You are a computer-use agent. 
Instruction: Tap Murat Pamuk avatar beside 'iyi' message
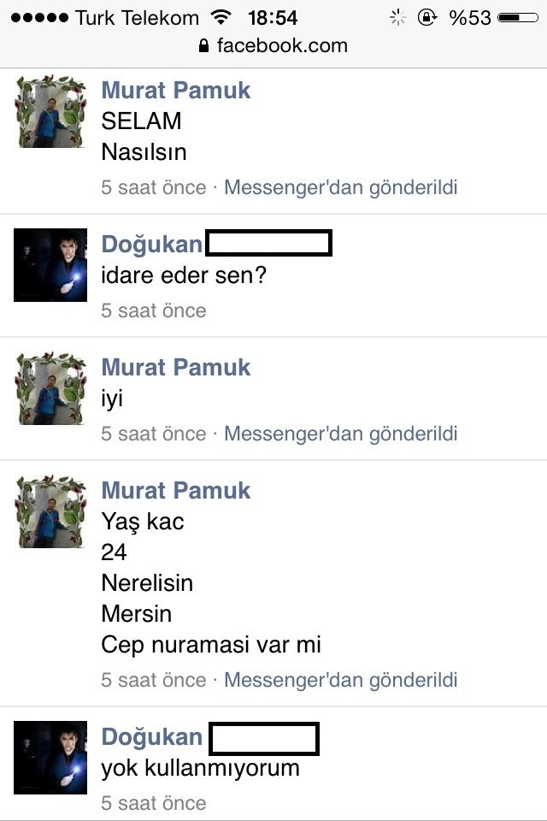click(50, 388)
